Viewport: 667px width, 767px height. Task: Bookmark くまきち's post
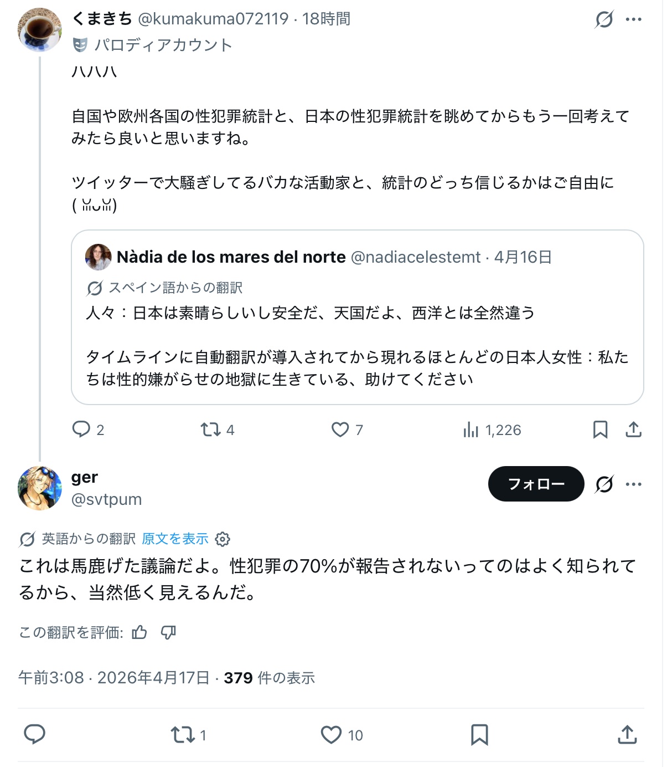(600, 429)
